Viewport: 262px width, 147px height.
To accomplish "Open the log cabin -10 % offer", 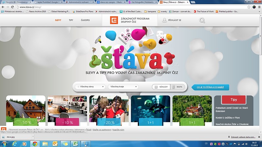I will pyautogui.click(x=26, y=110).
